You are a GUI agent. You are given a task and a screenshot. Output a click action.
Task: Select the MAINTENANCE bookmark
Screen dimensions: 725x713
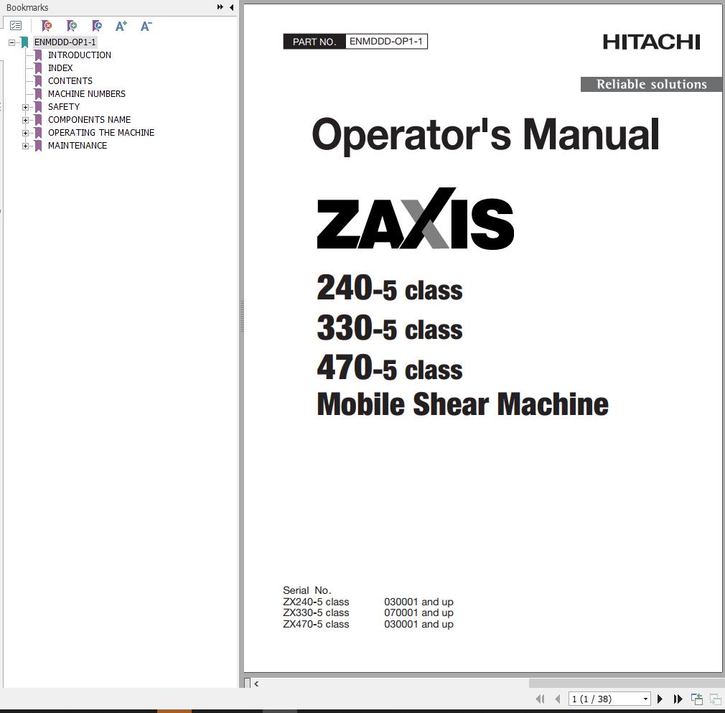(x=77, y=146)
